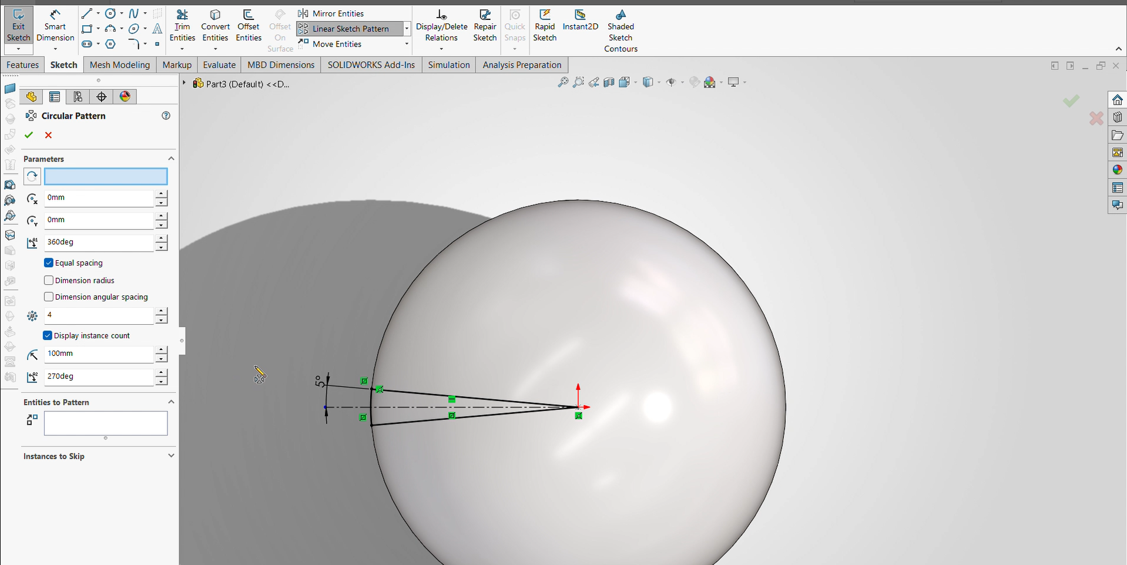
Task: Switch to the Features tab
Action: (22, 65)
